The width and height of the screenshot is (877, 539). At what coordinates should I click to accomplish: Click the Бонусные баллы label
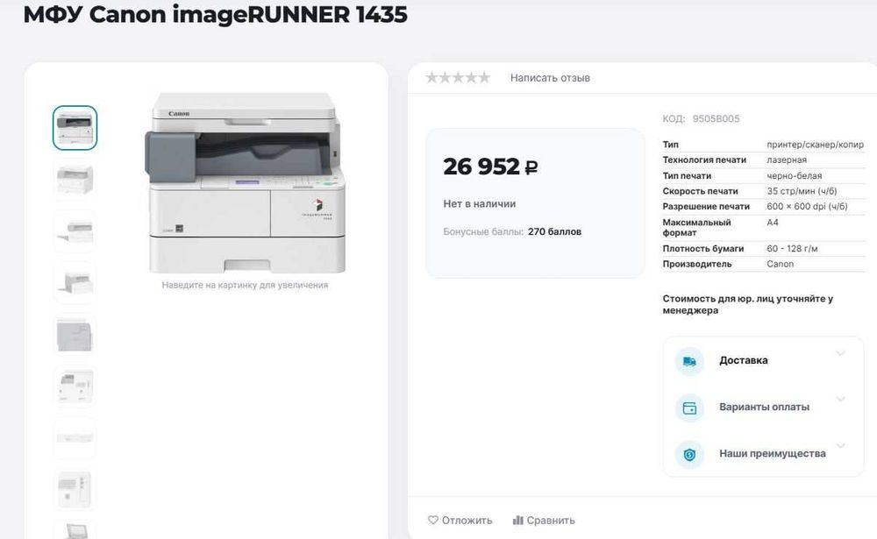[x=483, y=231]
